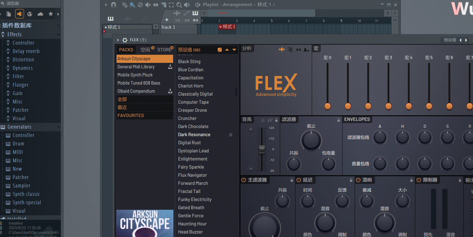Select the slip tool in Playlist toolbar
Viewport: 473px width, 237px height.
click(156, 5)
